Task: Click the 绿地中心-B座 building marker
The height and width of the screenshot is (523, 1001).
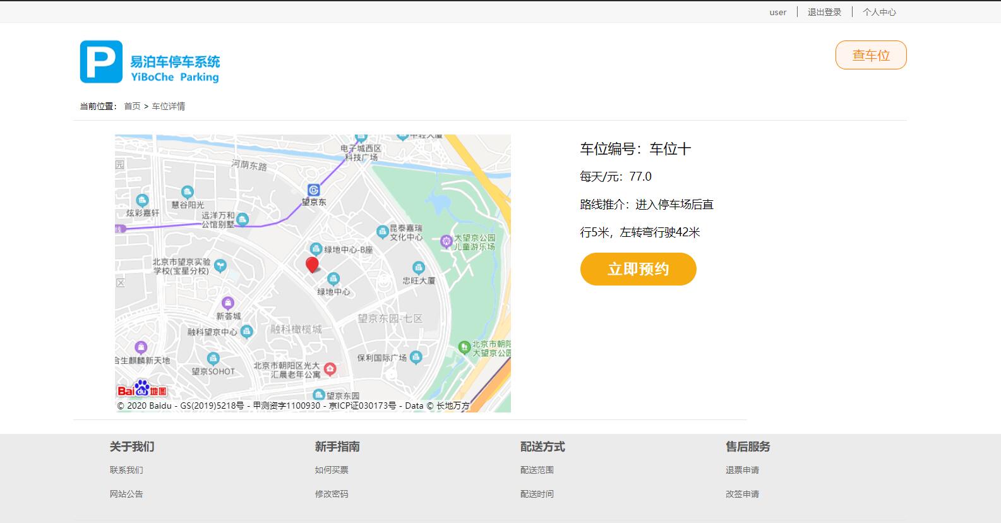Action: 316,249
